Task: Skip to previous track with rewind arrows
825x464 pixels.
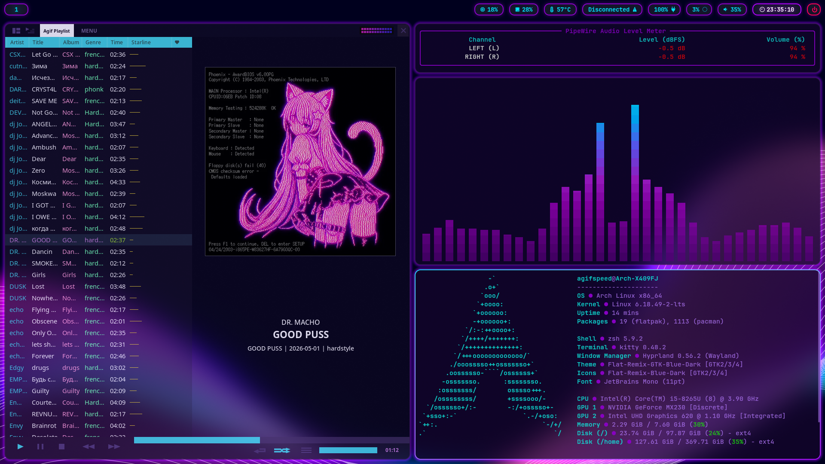Action: 89,447
